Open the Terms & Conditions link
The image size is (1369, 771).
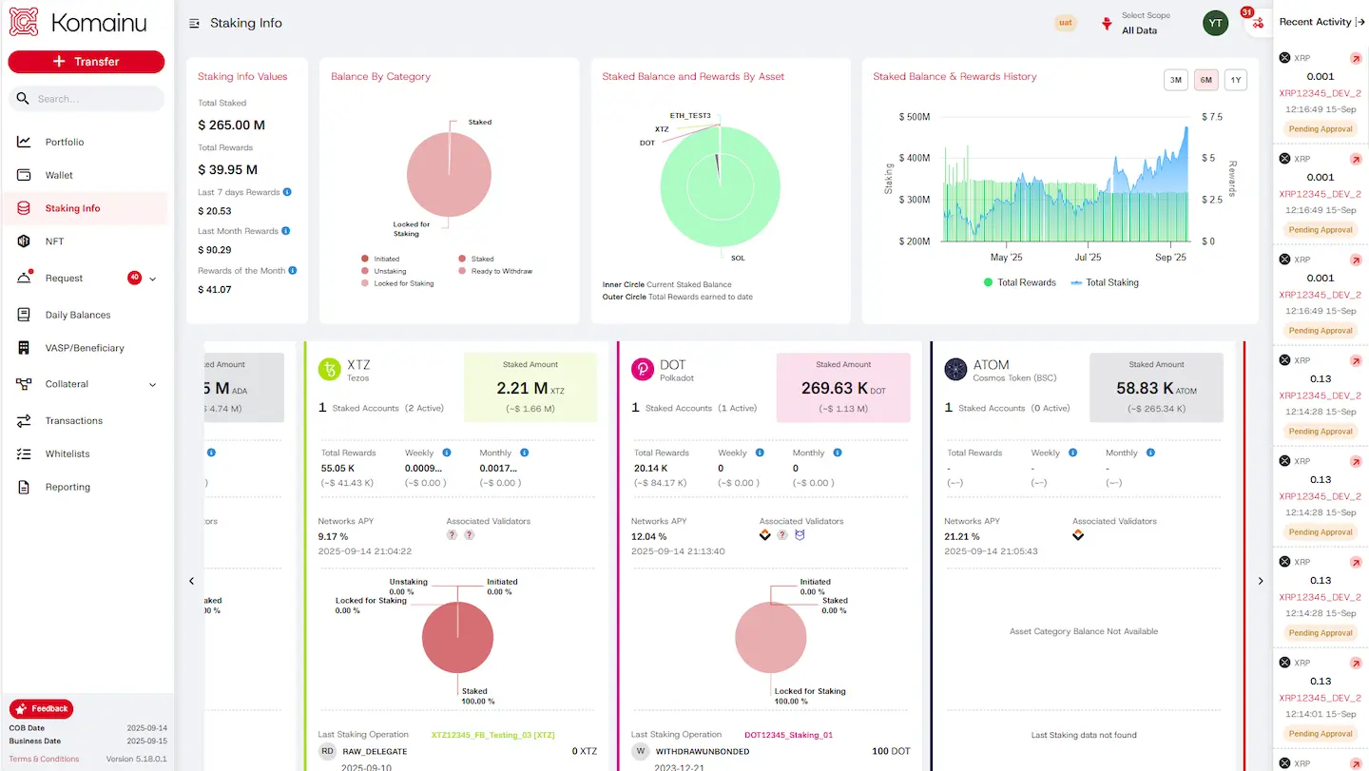coord(44,759)
